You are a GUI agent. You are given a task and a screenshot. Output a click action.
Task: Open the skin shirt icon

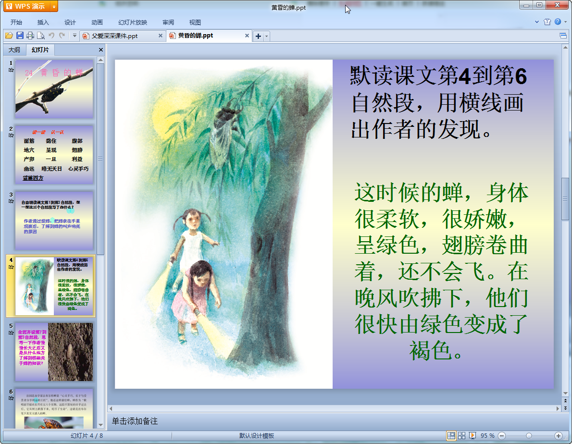547,22
